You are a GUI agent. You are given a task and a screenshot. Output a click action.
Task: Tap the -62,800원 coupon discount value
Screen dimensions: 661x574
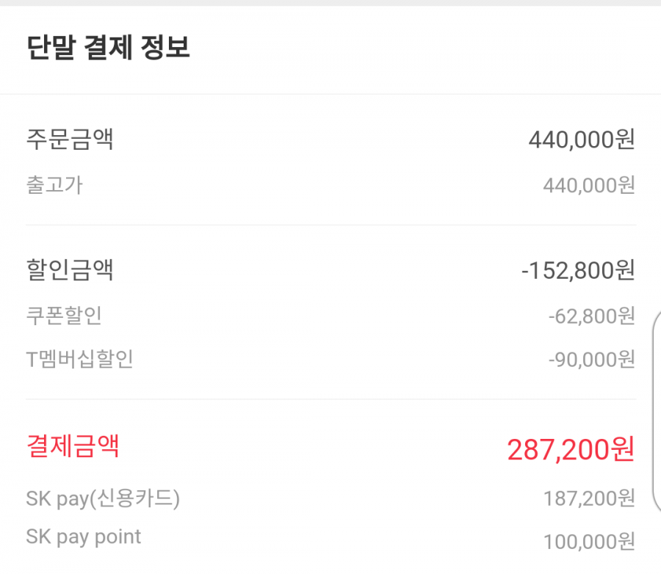pyautogui.click(x=591, y=316)
